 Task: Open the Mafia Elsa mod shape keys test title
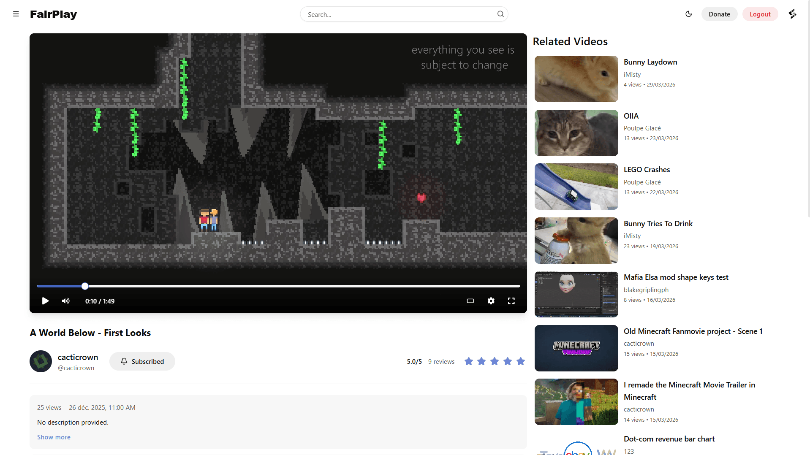(676, 277)
